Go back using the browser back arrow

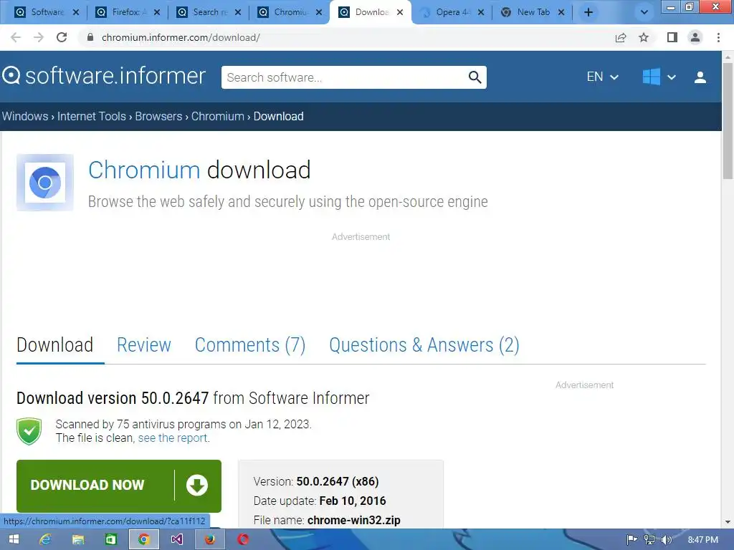tap(16, 37)
